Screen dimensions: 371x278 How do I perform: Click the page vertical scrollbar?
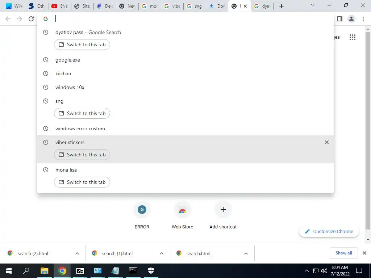click(368, 130)
